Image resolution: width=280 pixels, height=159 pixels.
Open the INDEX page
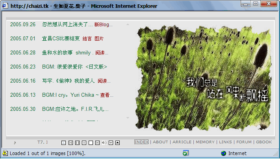coord(141,142)
